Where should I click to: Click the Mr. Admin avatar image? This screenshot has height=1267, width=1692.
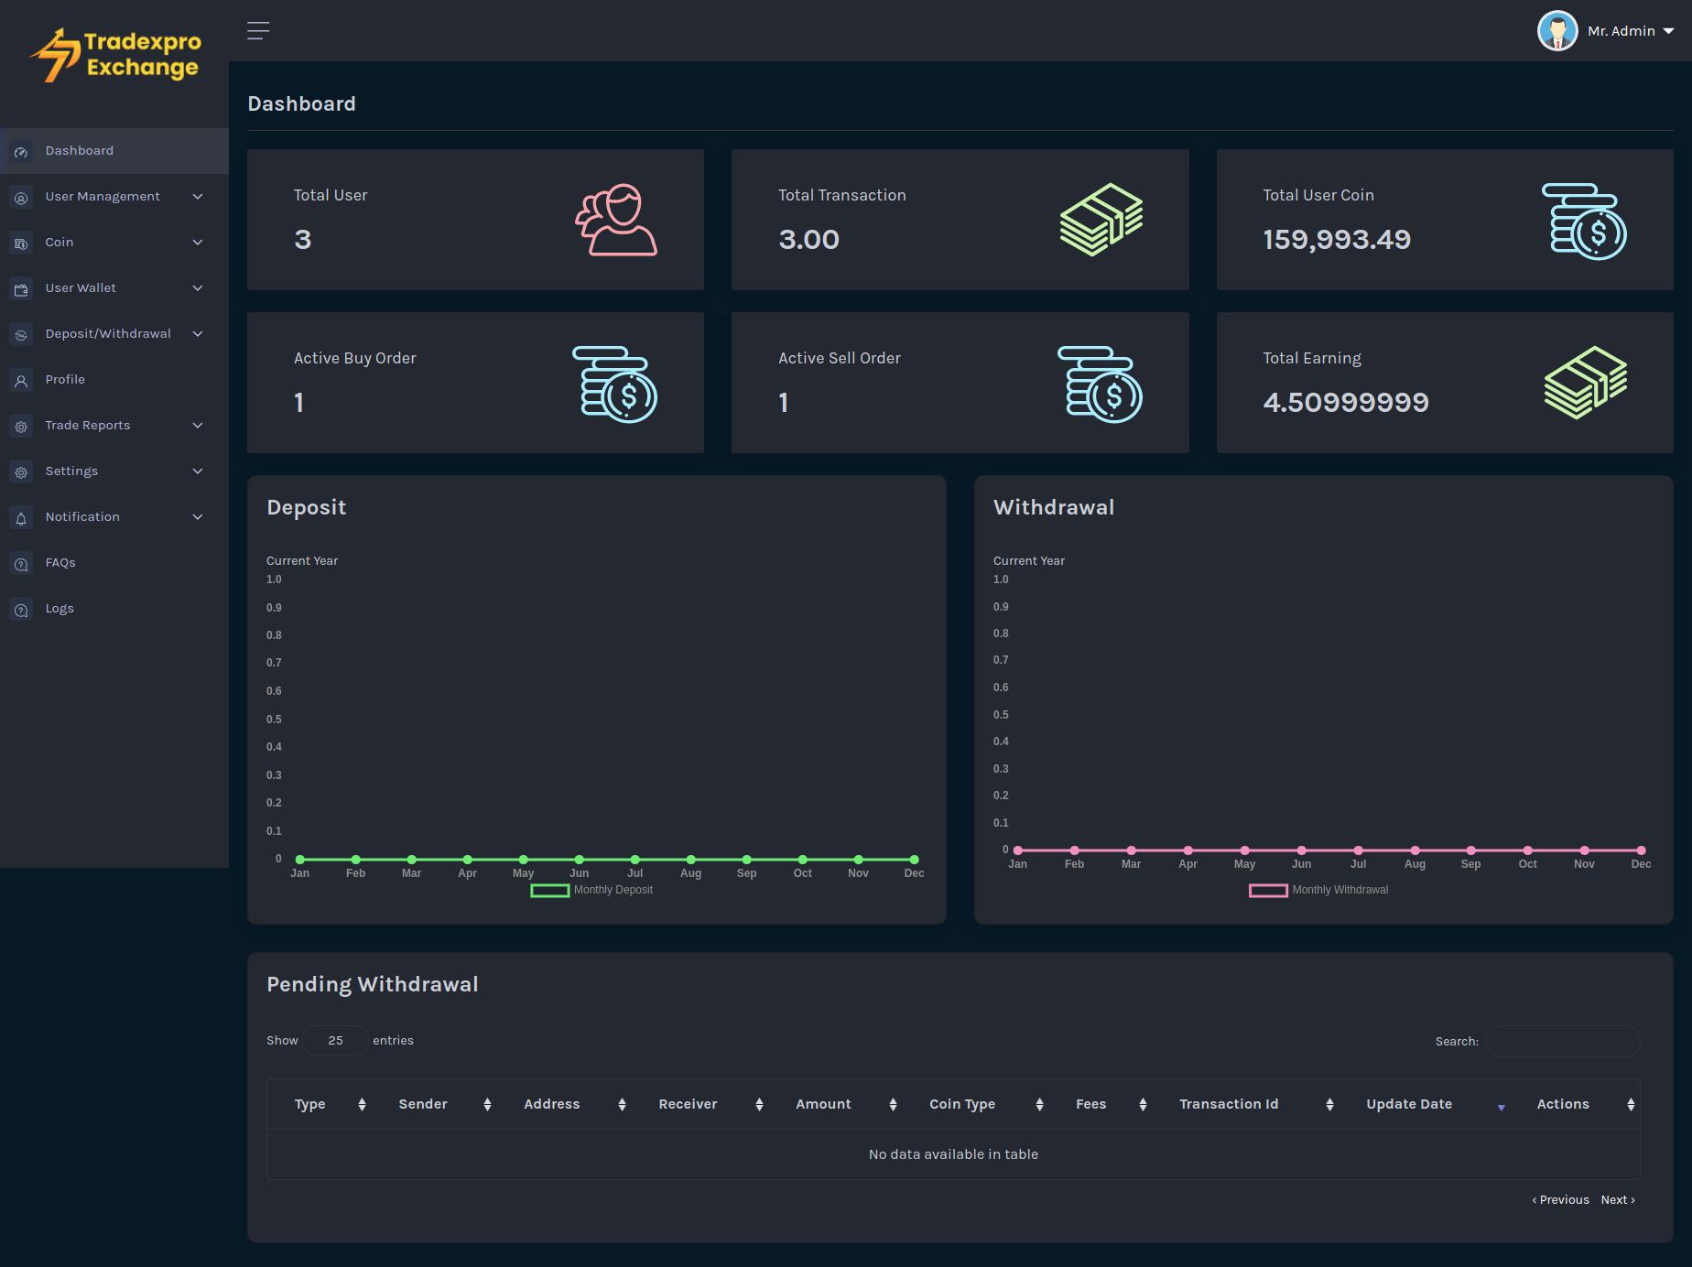[x=1556, y=31]
